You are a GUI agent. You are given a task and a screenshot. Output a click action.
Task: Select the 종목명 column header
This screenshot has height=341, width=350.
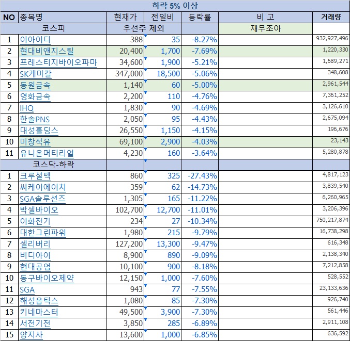coord(63,17)
